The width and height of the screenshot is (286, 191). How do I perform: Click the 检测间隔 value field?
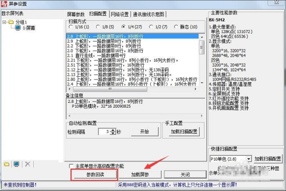click(x=104, y=131)
